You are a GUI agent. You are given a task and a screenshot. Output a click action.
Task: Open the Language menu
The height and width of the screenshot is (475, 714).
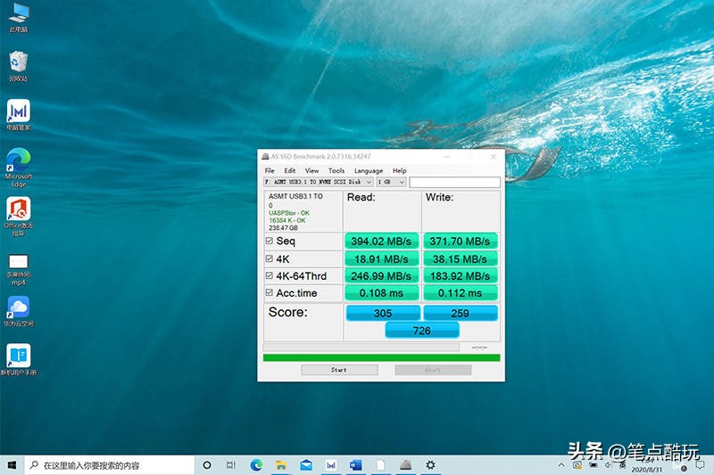(368, 170)
